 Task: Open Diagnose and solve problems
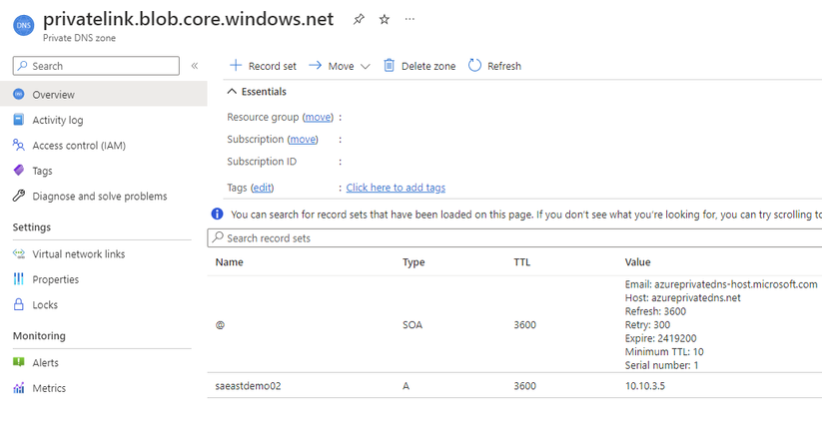point(100,197)
